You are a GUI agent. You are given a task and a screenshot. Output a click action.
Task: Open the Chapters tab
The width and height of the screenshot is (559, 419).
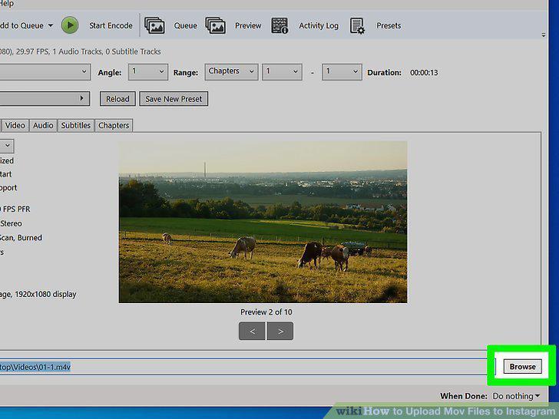[114, 125]
